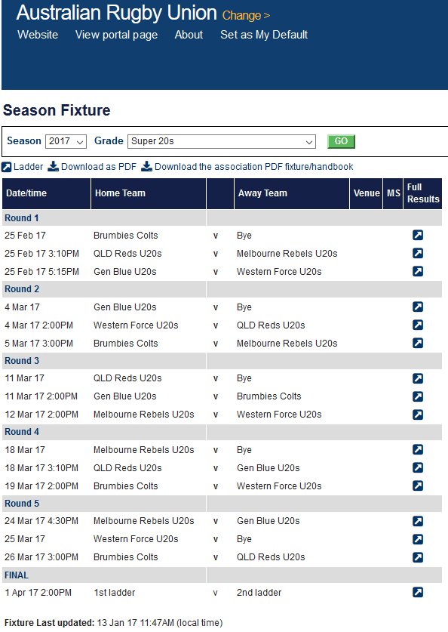View full results for Western Force v QLD Reds 4 Mar
The width and height of the screenshot is (448, 632).
[x=418, y=325]
